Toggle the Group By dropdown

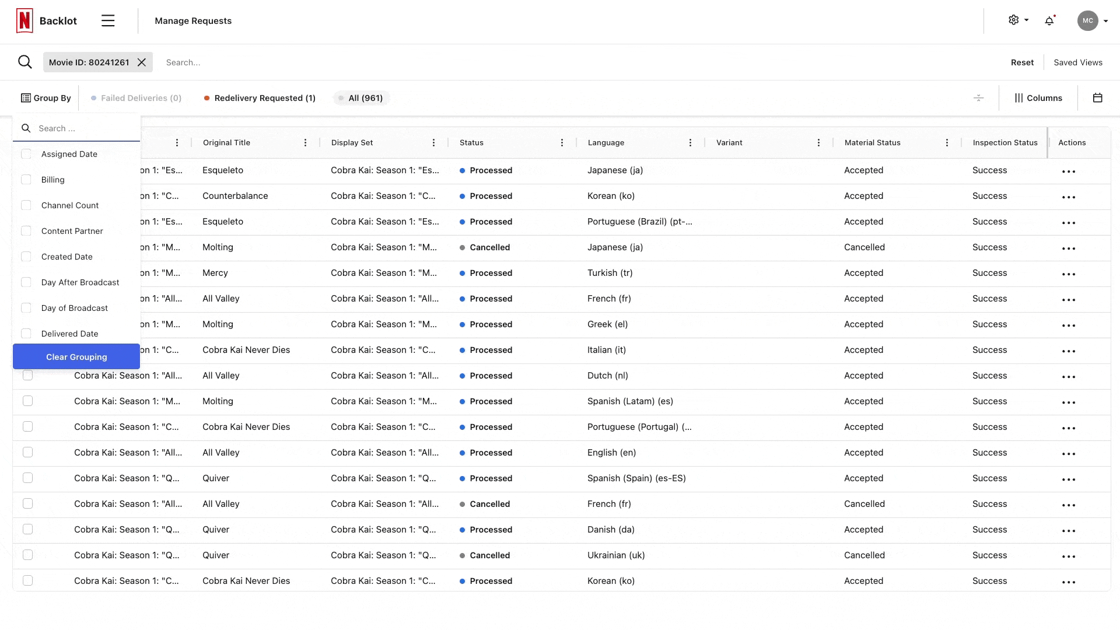[x=46, y=98]
